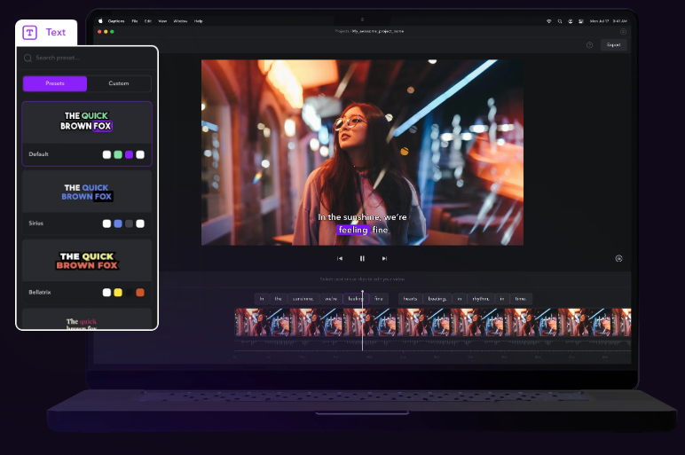Screen dimensions: 685x455
Task: Skip to the next clip
Action: click(384, 258)
